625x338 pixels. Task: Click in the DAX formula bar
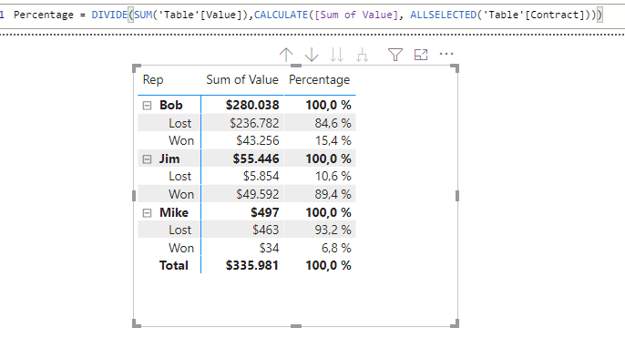(x=312, y=15)
